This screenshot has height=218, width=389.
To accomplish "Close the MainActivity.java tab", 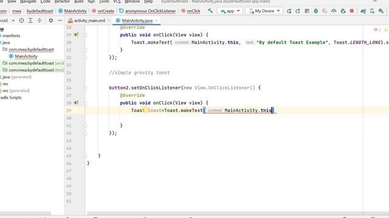I will pyautogui.click(x=156, y=21).
